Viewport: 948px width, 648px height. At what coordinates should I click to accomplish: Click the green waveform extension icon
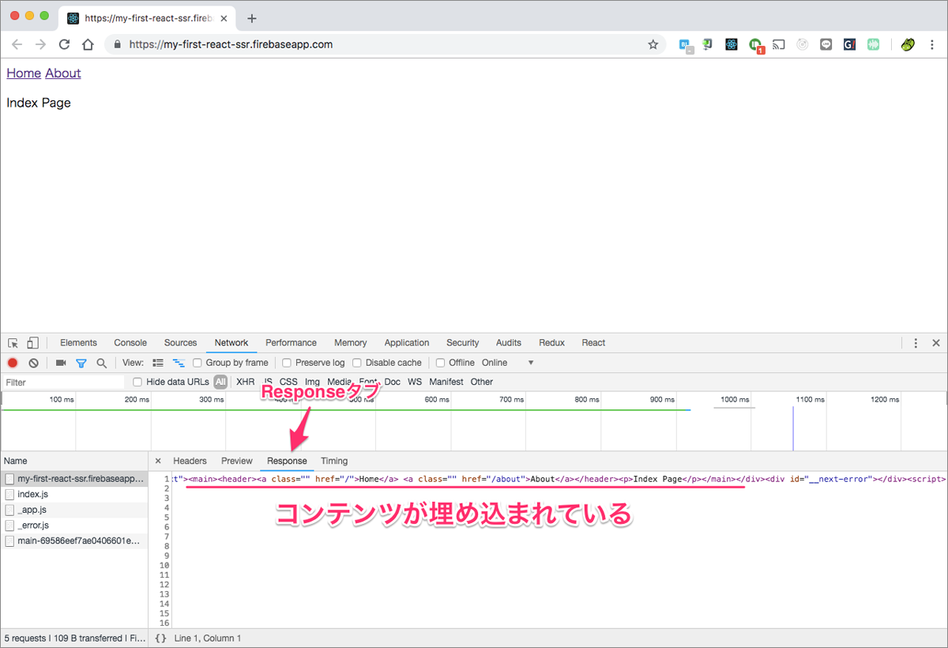point(873,45)
